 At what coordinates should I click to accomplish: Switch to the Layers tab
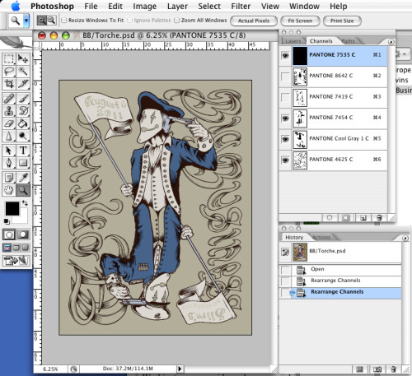[293, 41]
